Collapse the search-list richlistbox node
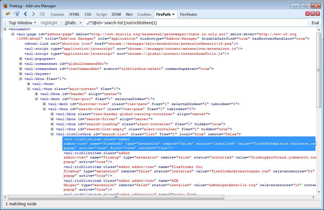 coord(52,134)
